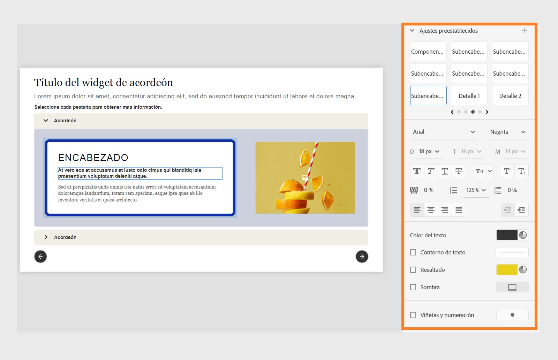Image resolution: width=558 pixels, height=360 pixels.
Task: Pick the yellow highlight color swatch
Action: (507, 270)
